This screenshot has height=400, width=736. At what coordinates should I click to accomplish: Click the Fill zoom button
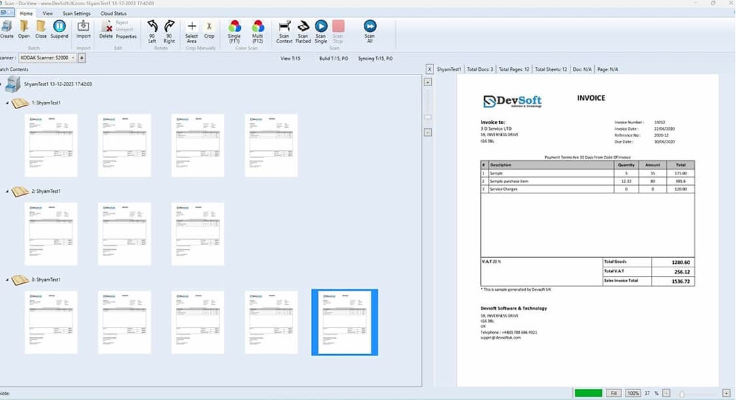click(613, 393)
